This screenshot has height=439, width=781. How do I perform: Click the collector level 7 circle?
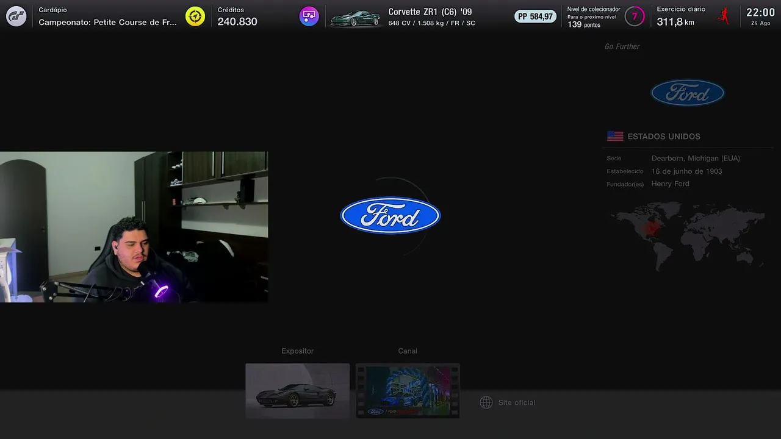635,16
